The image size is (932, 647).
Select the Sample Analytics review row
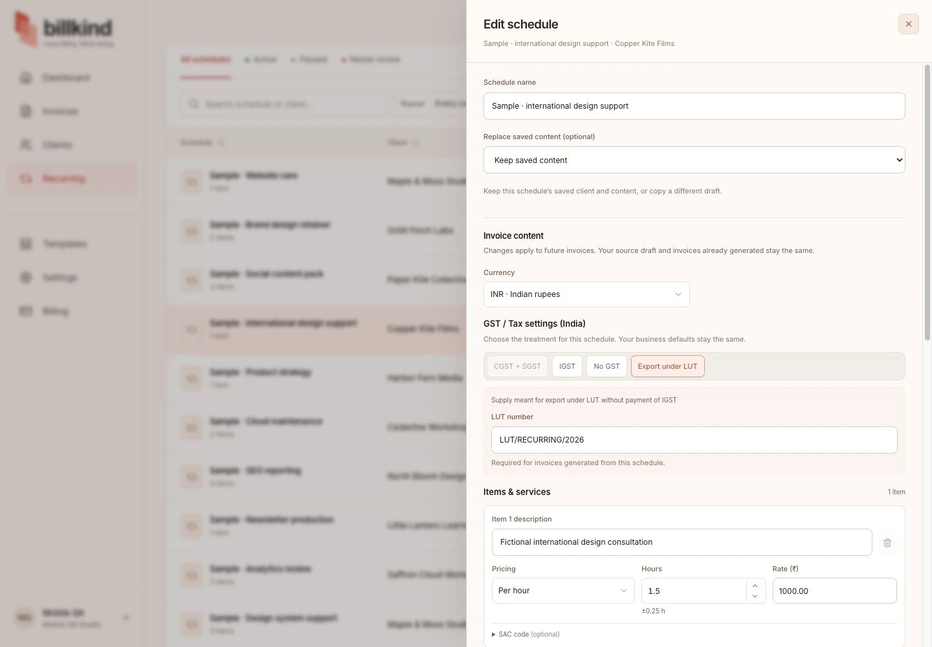[x=316, y=575]
